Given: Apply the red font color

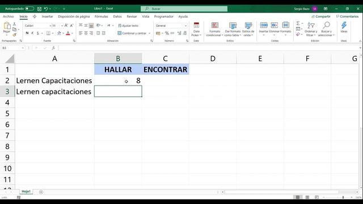Looking at the screenshot, I should 68,33.
